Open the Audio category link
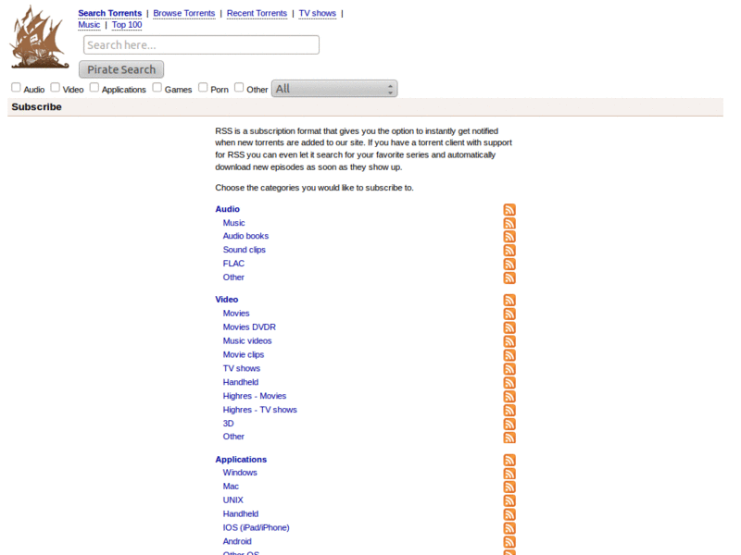The image size is (741, 555). [227, 209]
